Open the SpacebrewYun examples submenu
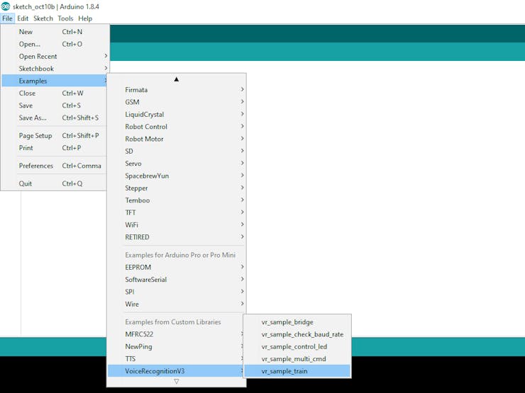Image resolution: width=525 pixels, height=393 pixels. point(177,176)
